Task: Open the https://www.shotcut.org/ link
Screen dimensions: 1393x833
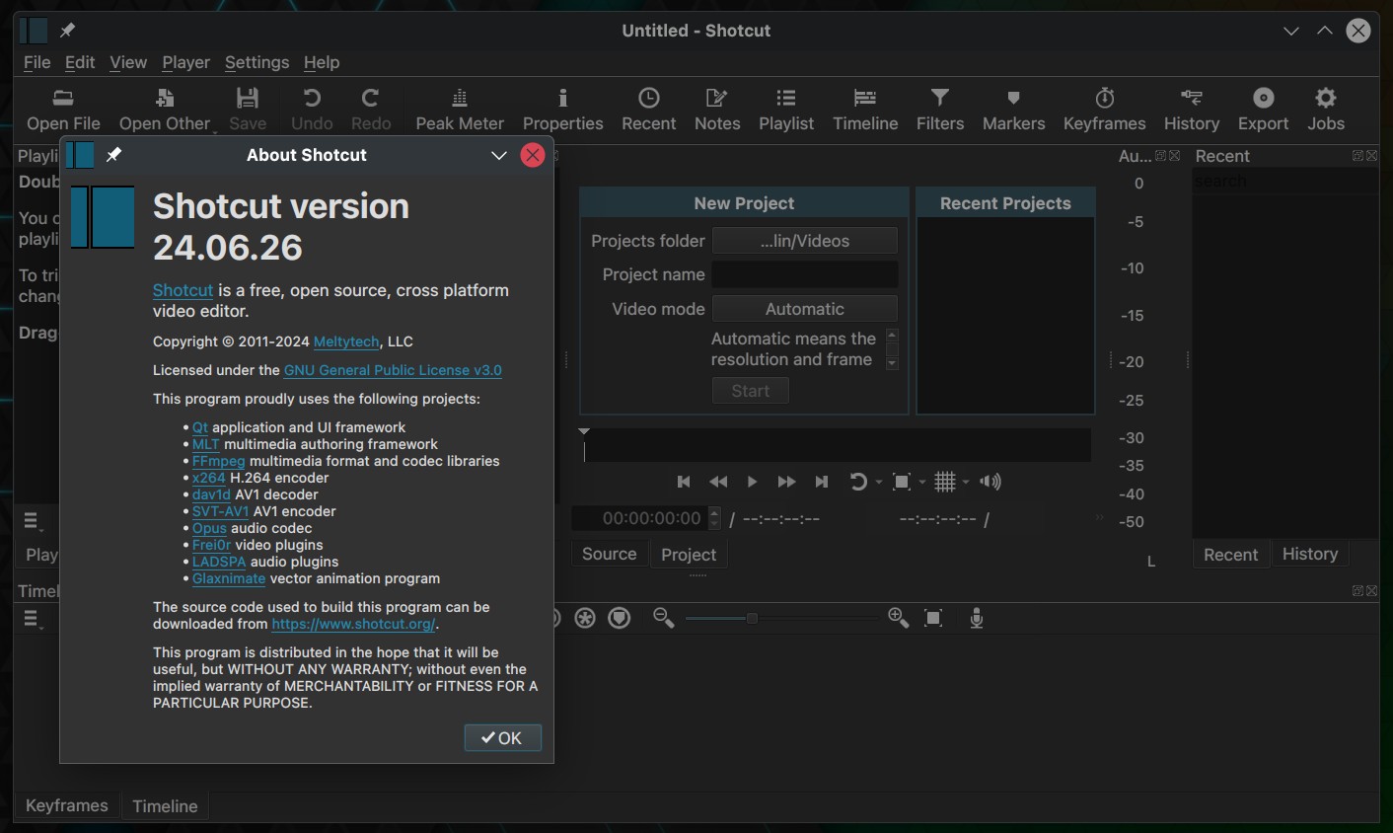Action: tap(353, 624)
